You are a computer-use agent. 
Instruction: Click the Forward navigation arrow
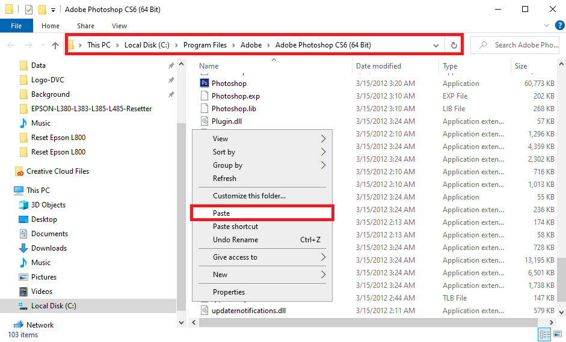tap(28, 45)
